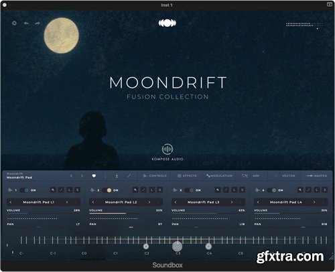This screenshot has height=272, width=335.
Task: Click layer 4 waveform icon
Action: (x=257, y=190)
